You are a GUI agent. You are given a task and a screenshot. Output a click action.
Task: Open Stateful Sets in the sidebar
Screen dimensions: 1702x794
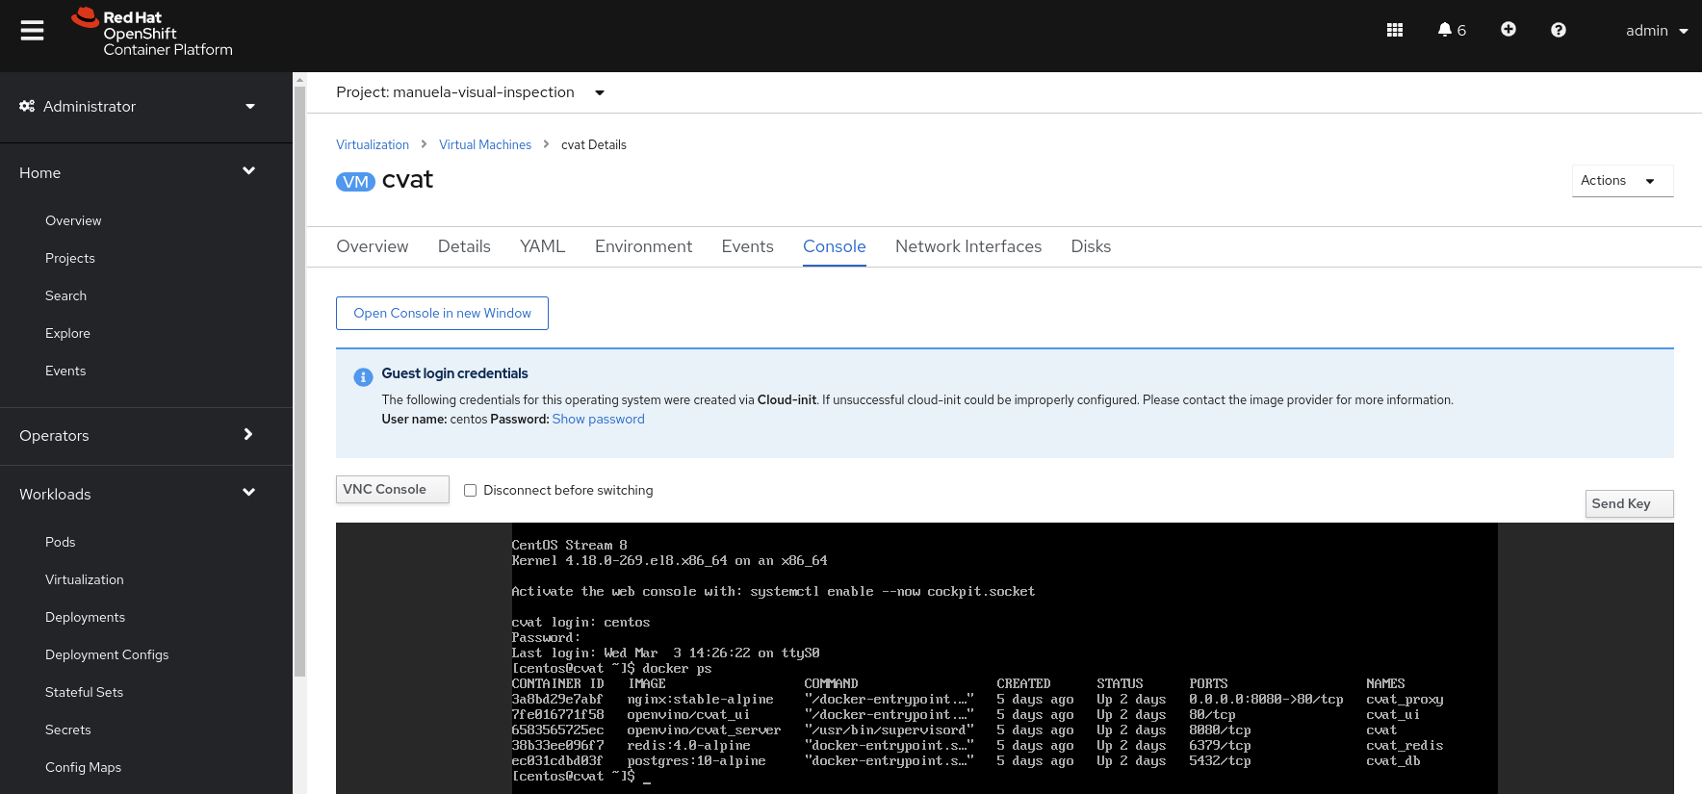pos(84,692)
